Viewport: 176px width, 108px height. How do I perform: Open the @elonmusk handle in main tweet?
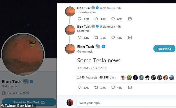[85, 52]
